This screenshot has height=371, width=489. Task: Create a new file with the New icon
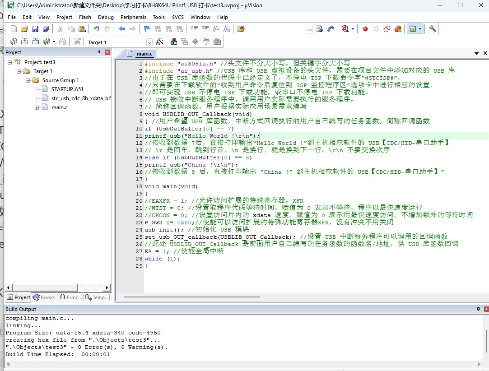coord(14,29)
